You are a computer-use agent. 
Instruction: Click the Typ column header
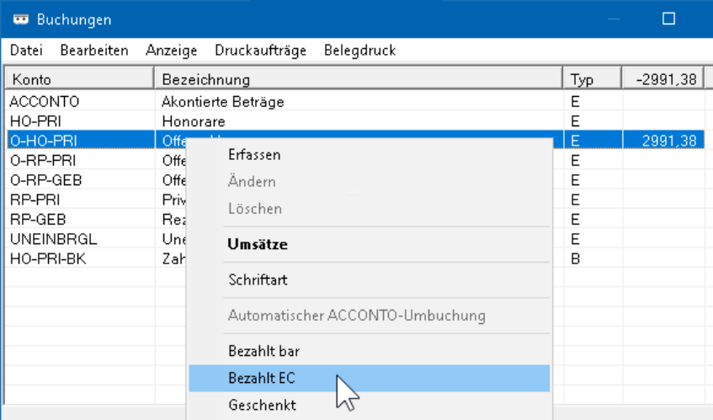pos(593,79)
